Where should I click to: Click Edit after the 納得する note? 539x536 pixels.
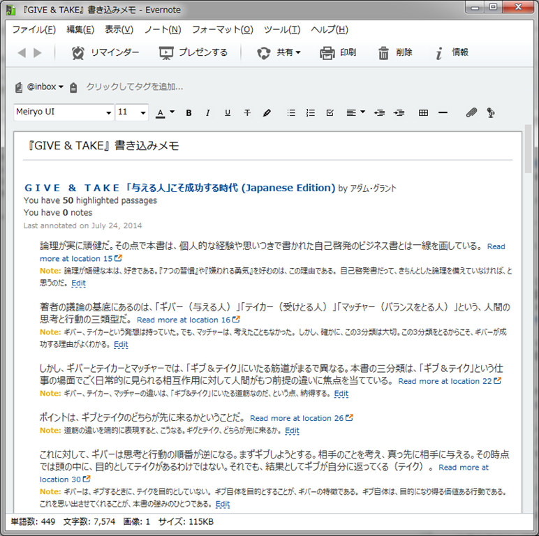(341, 394)
